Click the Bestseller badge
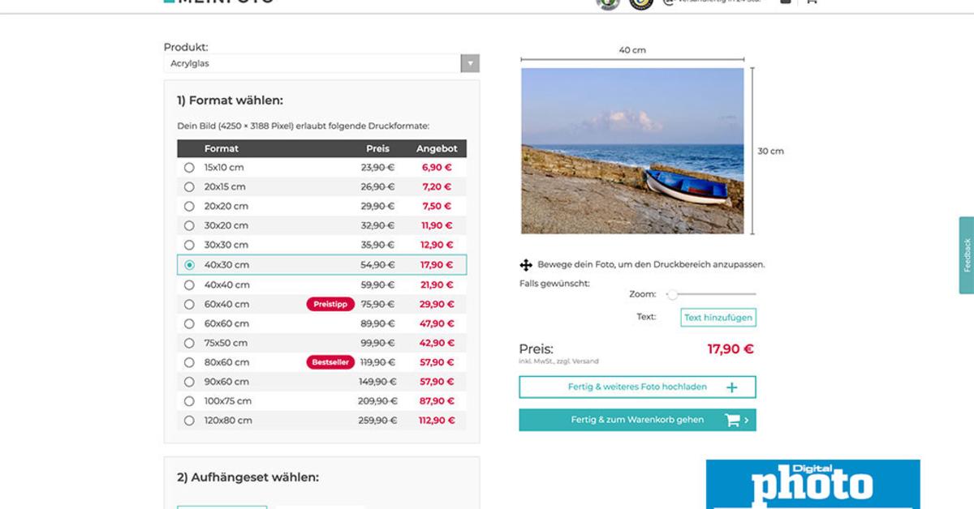The height and width of the screenshot is (509, 974). click(x=330, y=362)
